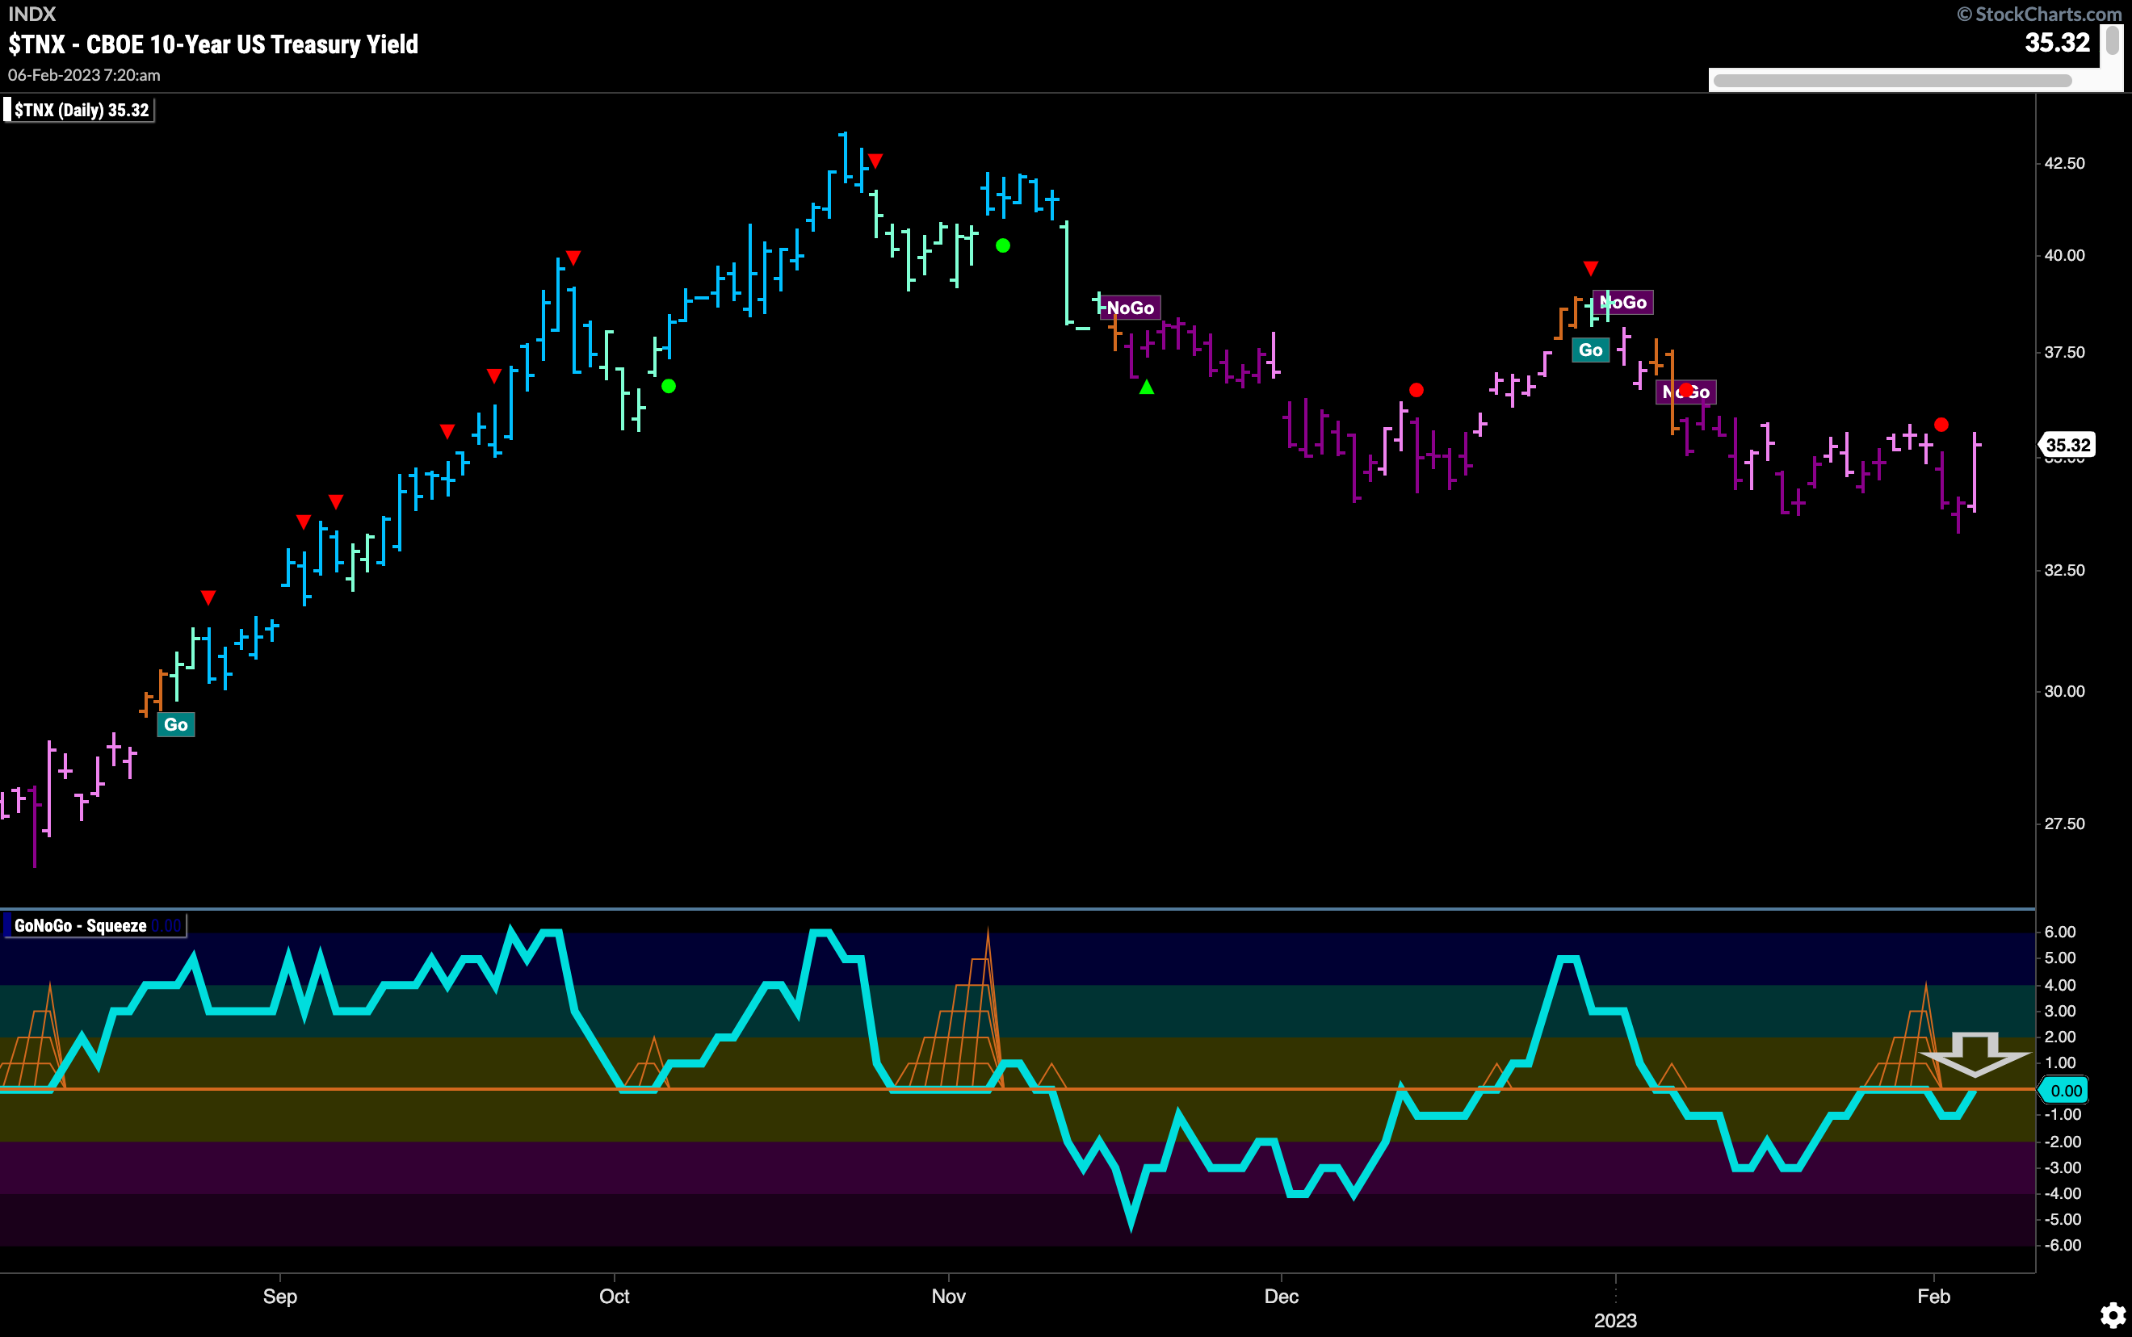Click the 2023 year label on time axis

1616,1320
